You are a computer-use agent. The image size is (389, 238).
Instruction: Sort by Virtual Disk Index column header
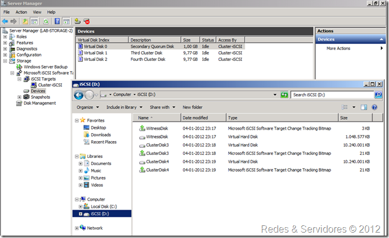click(102, 40)
